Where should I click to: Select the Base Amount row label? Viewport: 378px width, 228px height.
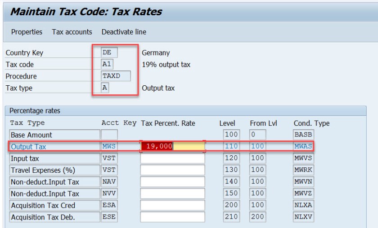click(x=55, y=135)
